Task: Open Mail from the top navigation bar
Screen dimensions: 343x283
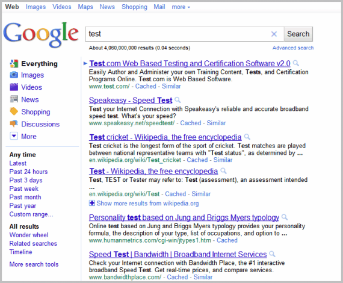Action: 159,7
